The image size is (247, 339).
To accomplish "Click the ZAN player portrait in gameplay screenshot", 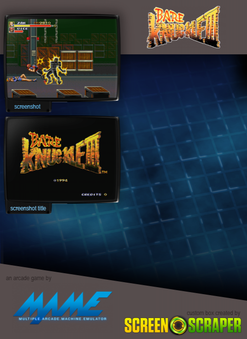I will point(11,24).
